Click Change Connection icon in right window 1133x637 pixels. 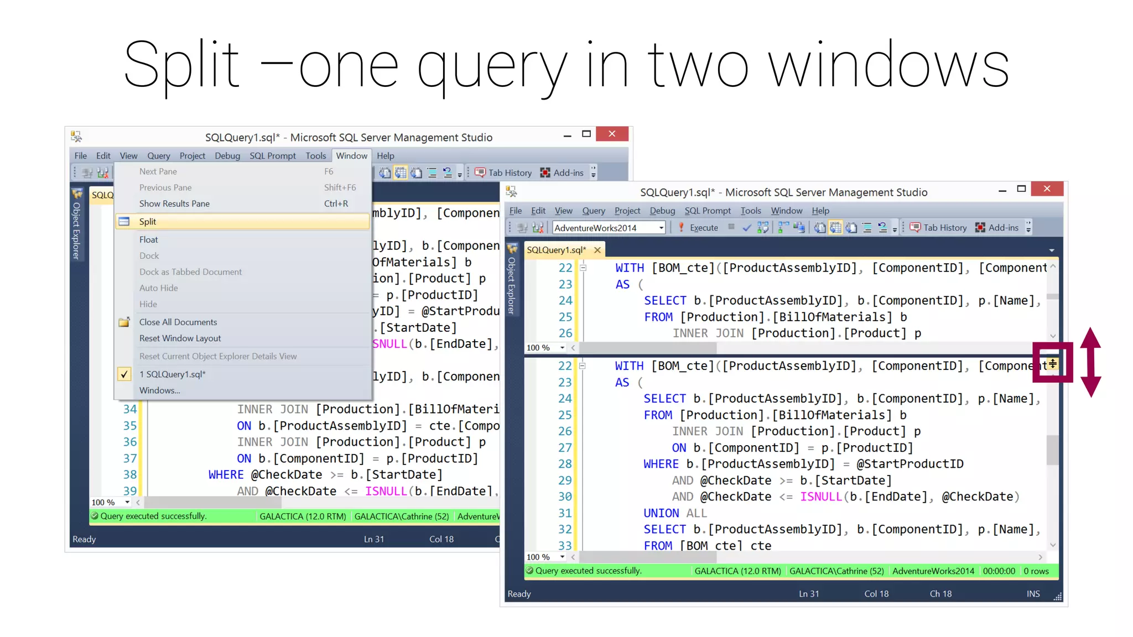coord(538,227)
